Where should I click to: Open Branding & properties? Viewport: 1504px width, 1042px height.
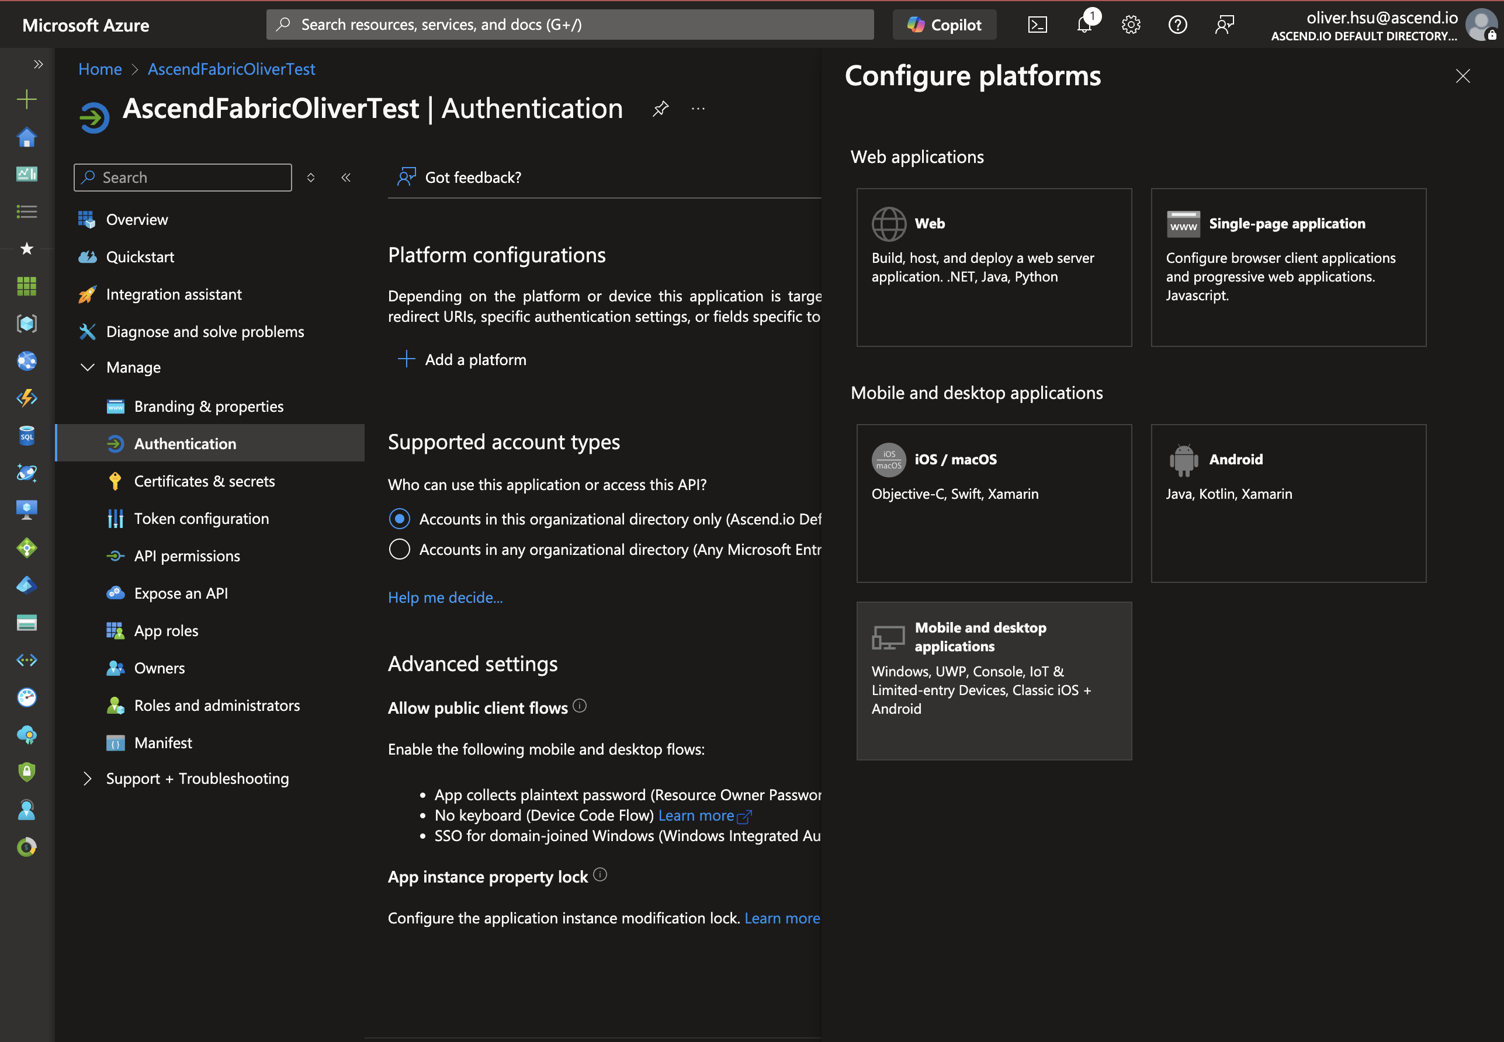(x=210, y=406)
